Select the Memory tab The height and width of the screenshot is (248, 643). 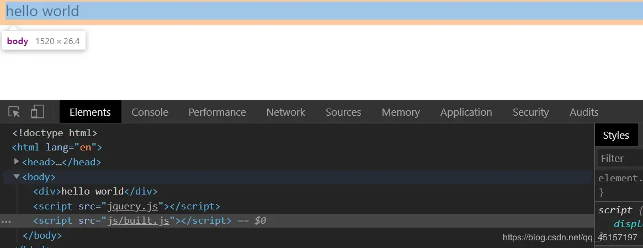pos(401,112)
